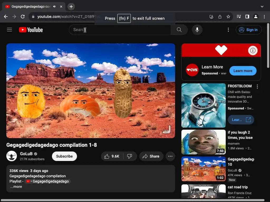
Task: Mute the tab via speaker icon
Action: click(x=55, y=7)
